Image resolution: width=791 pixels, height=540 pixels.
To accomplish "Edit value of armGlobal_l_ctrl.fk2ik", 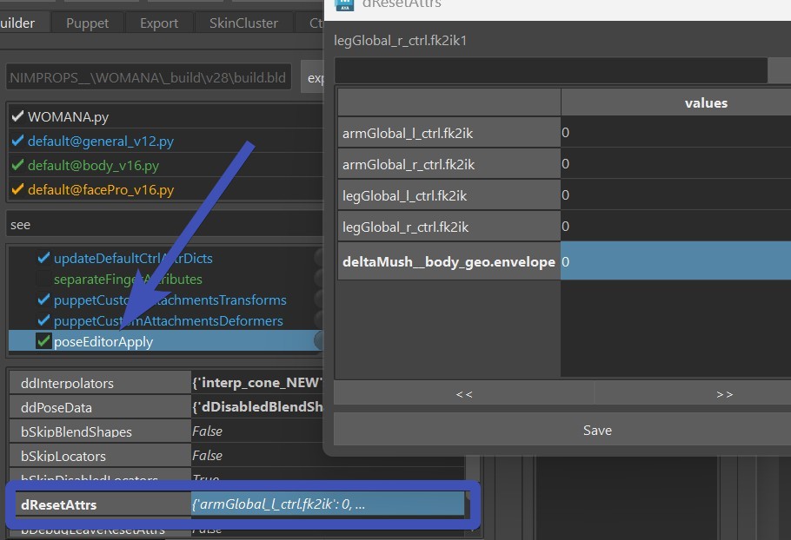I will [x=676, y=133].
